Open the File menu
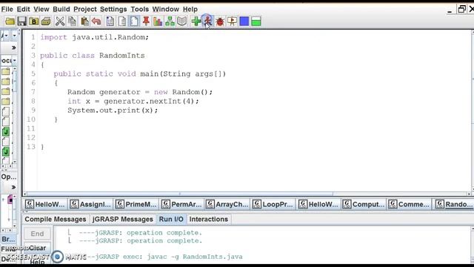 coord(7,9)
